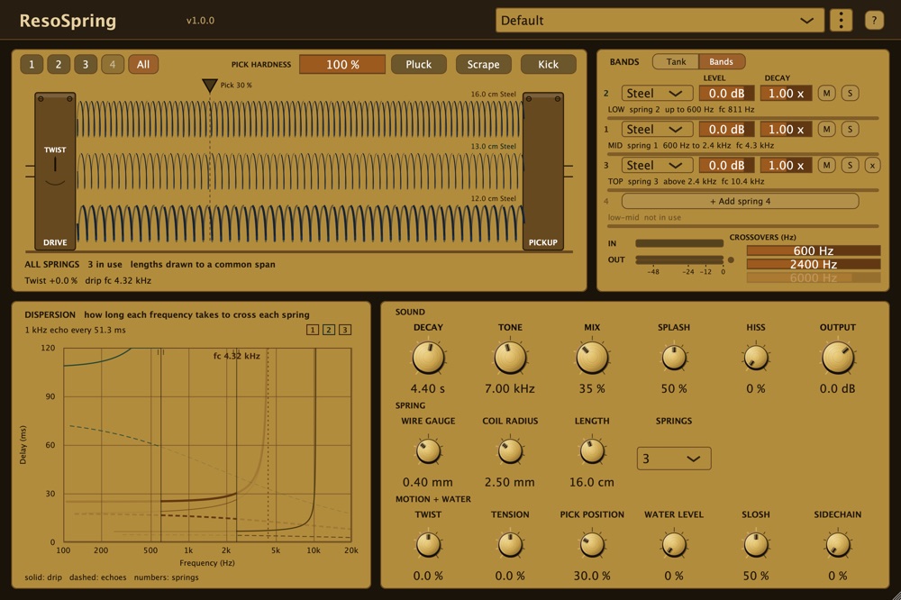Trigger the Scrape excitation
The image size is (901, 600).
[x=483, y=64]
